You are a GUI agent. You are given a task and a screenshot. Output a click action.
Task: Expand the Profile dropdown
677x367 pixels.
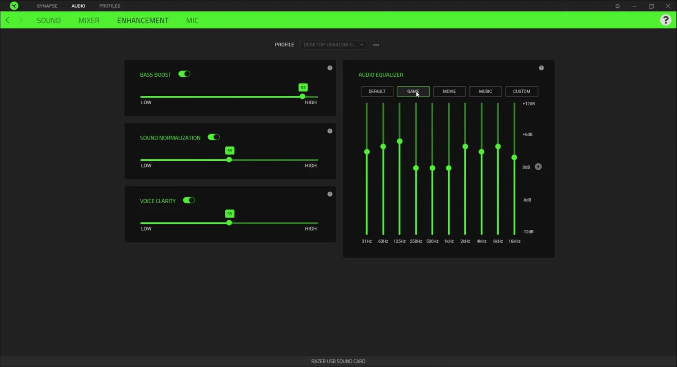tap(334, 45)
